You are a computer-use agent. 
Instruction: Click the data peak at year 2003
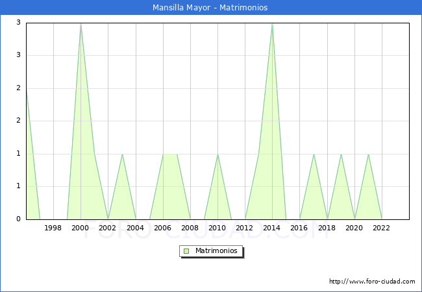123,154
